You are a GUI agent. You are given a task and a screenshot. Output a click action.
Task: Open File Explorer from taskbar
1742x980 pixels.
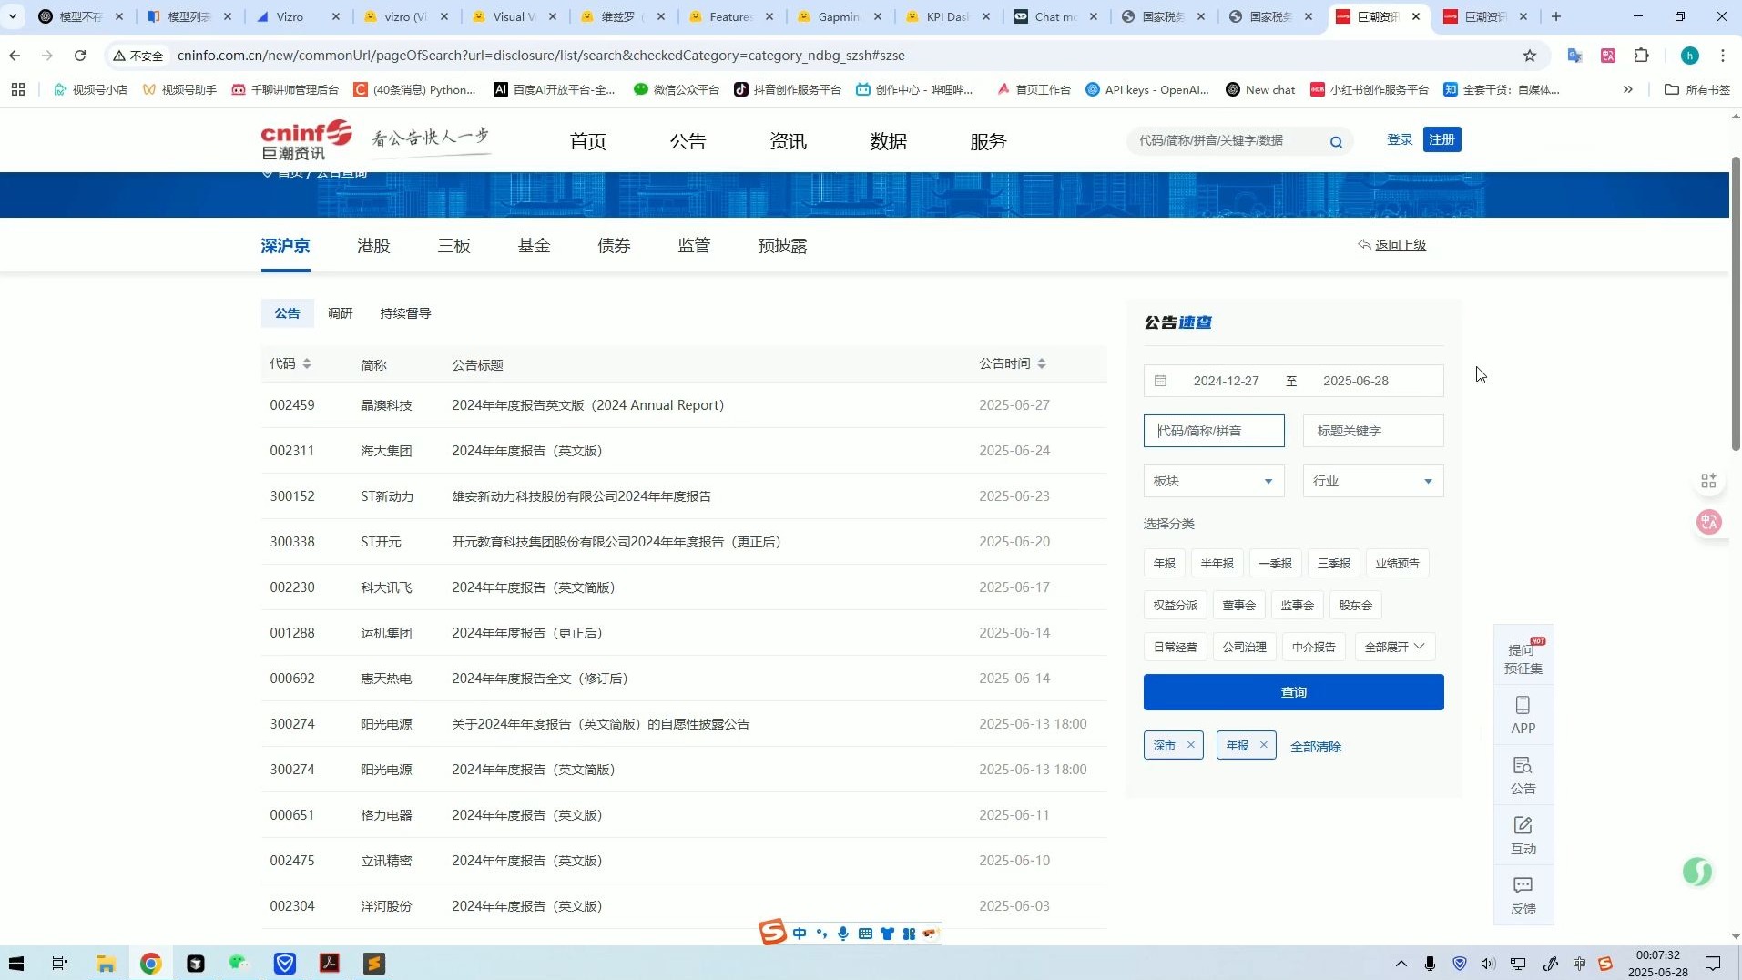tap(106, 964)
